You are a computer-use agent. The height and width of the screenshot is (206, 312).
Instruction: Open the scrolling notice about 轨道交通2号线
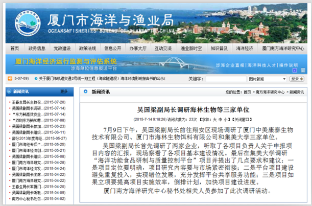[102, 79]
